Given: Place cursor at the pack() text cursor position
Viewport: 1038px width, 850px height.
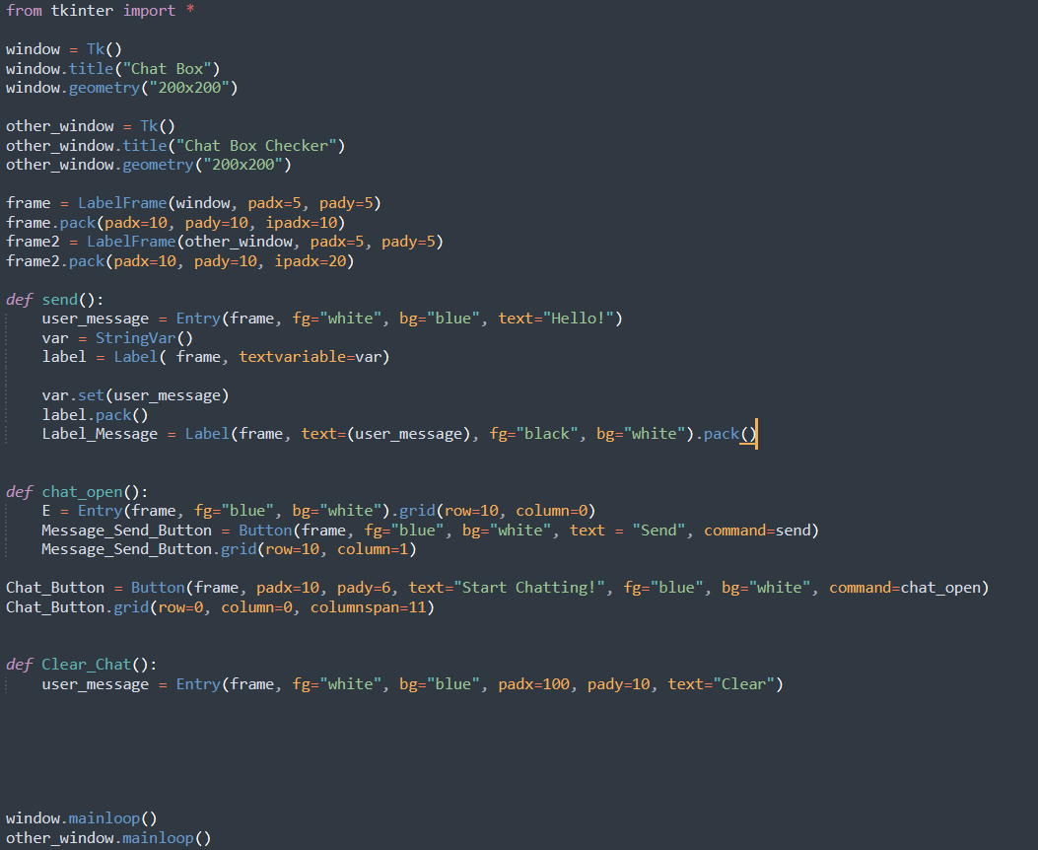Looking at the screenshot, I should point(753,433).
